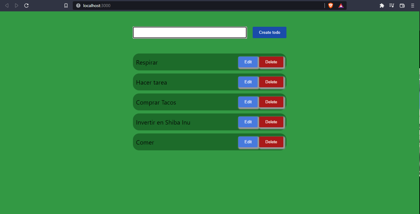Open the Brave Shields panel
Image resolution: width=420 pixels, height=214 pixels.
click(330, 5)
